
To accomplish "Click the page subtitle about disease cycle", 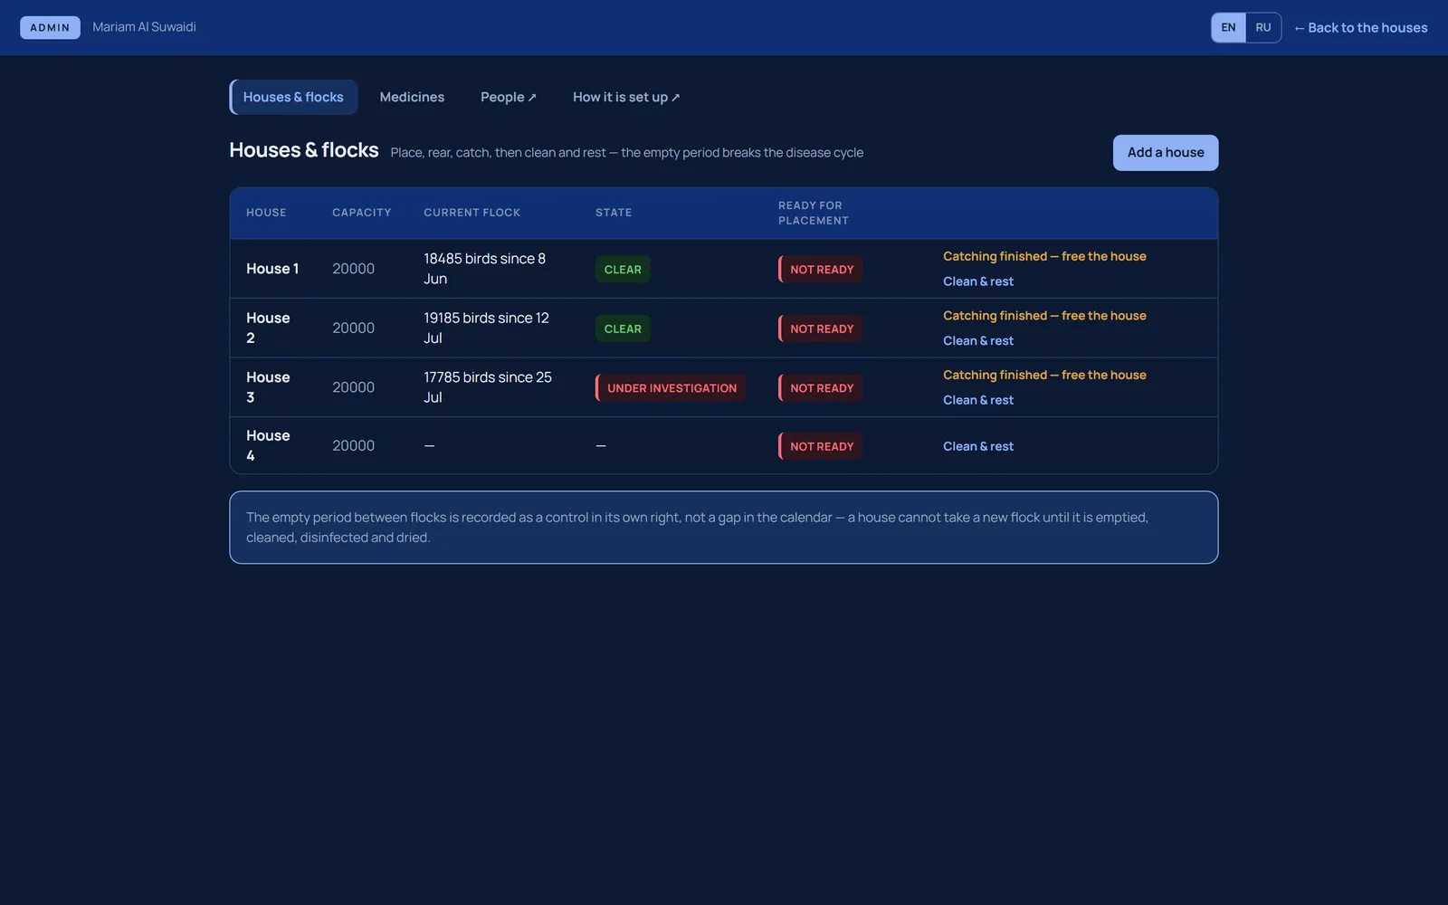I will point(626,152).
